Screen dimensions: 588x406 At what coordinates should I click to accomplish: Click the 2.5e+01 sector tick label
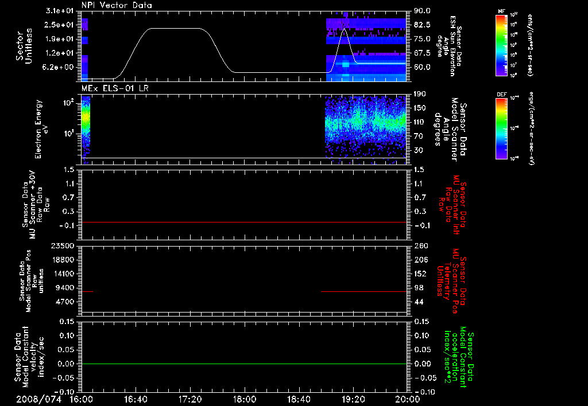click(x=60, y=25)
